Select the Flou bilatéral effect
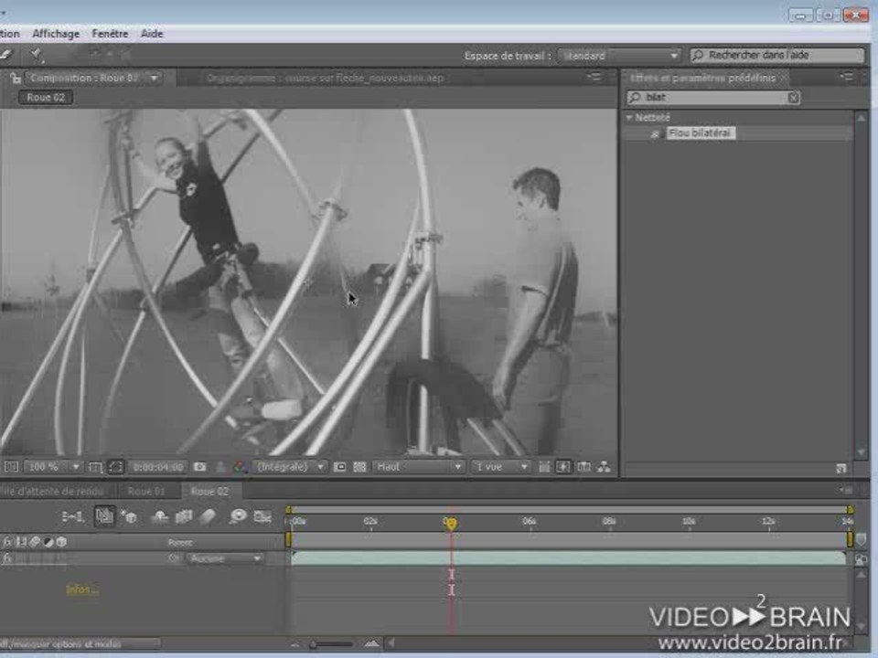 tap(700, 133)
